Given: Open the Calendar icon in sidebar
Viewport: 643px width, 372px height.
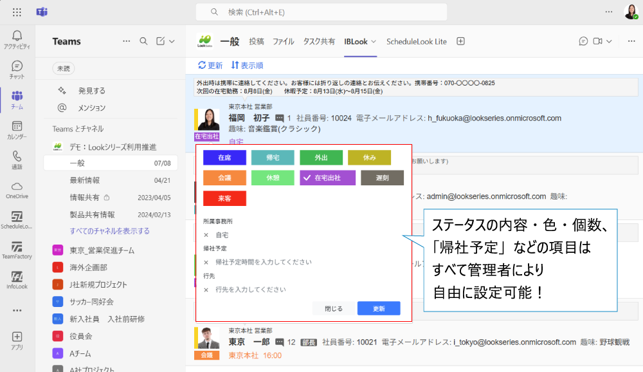Looking at the screenshot, I should pos(17,126).
